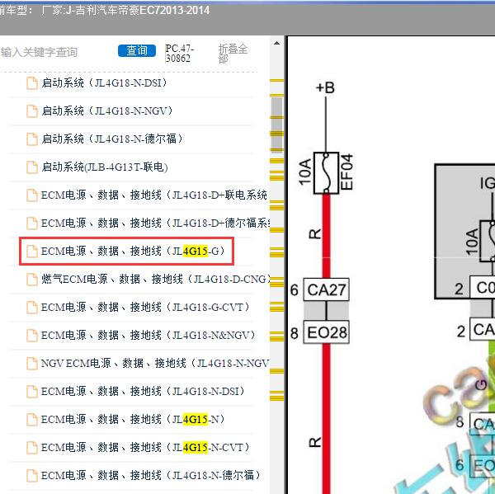Viewport: 495px width, 494px height.
Task: Click the scroll-up arrow of the list
Action: click(x=276, y=43)
